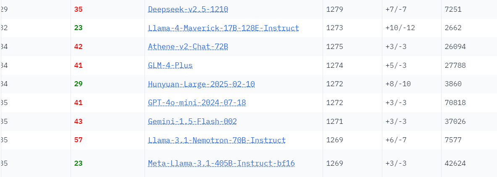Select the red rank 57 cell
The image size is (497, 177).
click(x=78, y=140)
